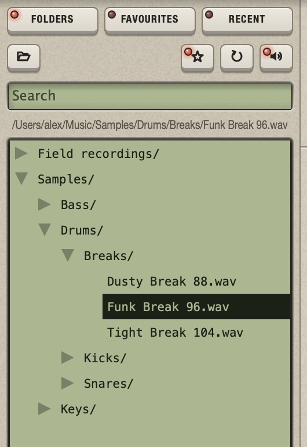Select the Drums/ folder name
This screenshot has height=447, width=307.
(82, 230)
